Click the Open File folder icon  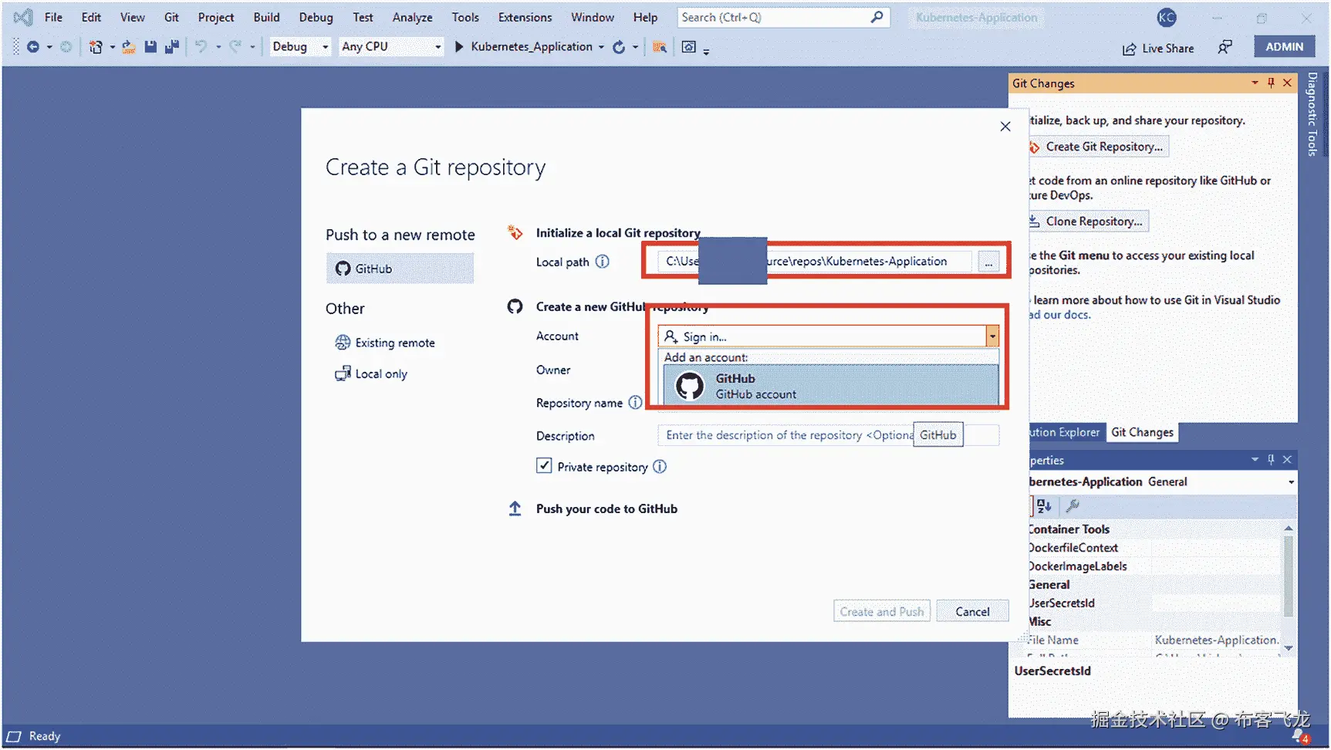click(x=129, y=47)
